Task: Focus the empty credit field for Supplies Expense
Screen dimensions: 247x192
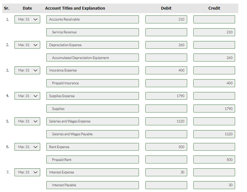Action: point(214,96)
